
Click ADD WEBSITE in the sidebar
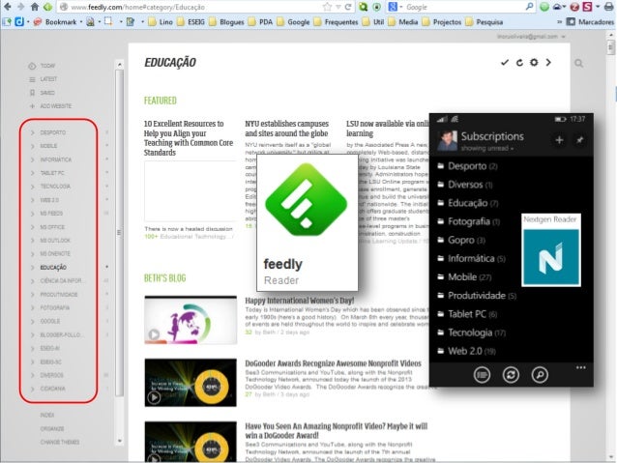[x=53, y=104]
